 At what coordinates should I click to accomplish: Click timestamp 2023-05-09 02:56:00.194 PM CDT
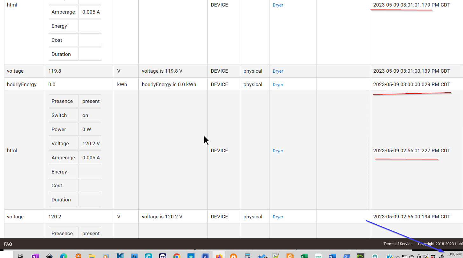click(412, 217)
